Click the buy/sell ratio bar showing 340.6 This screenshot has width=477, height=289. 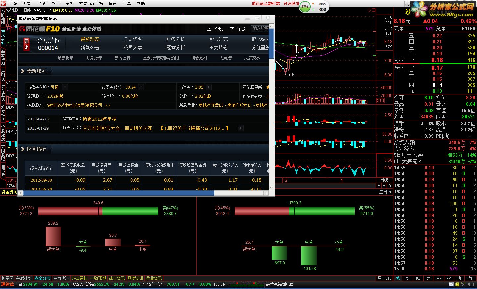(x=98, y=211)
